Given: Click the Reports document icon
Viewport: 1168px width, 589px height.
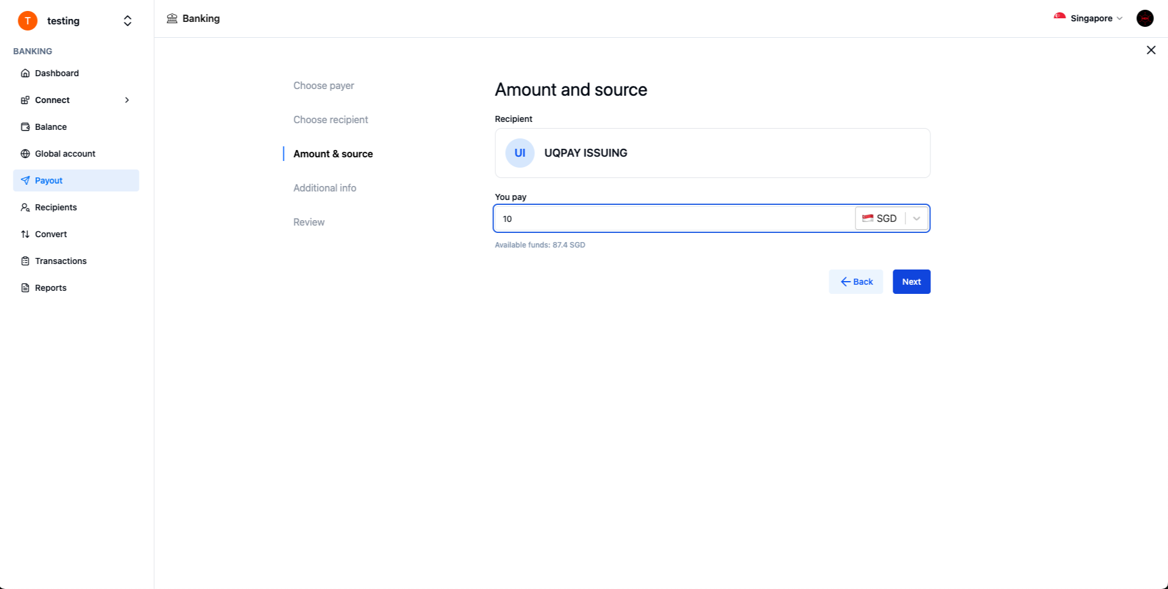Looking at the screenshot, I should coord(25,288).
